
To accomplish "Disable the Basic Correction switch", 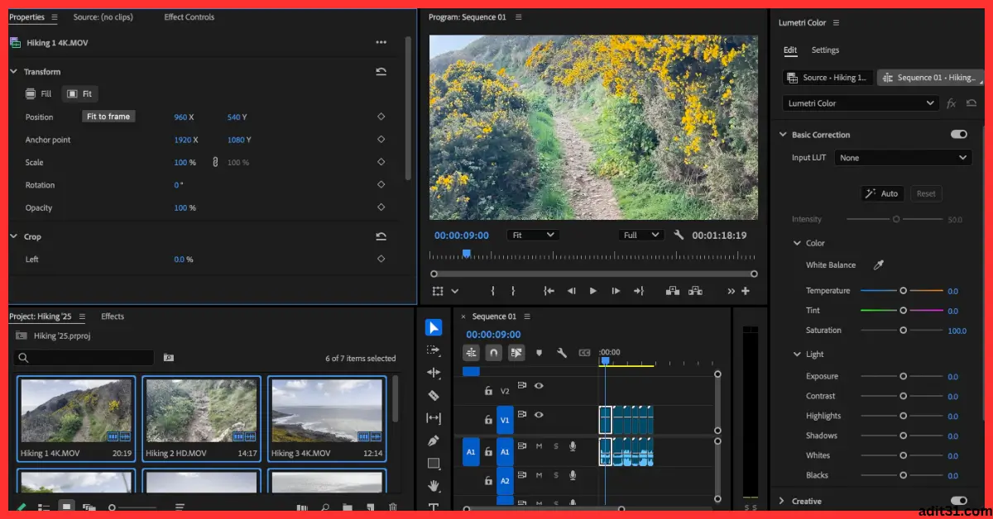I will click(x=957, y=133).
